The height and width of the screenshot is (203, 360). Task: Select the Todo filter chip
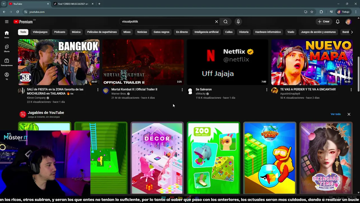[x=23, y=32]
